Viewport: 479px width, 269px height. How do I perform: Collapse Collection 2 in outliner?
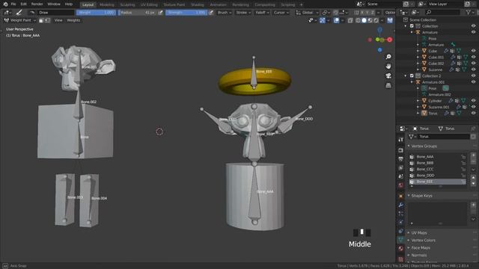point(406,75)
